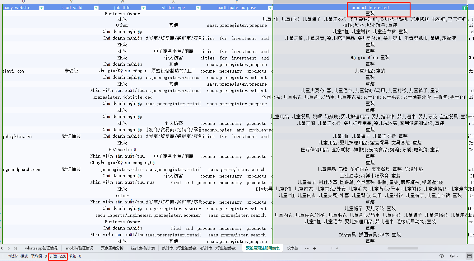Image resolution: width=474 pixels, height=261 pixels.
Task: Add a new sheet with plus icon
Action: pyautogui.click(x=315, y=249)
